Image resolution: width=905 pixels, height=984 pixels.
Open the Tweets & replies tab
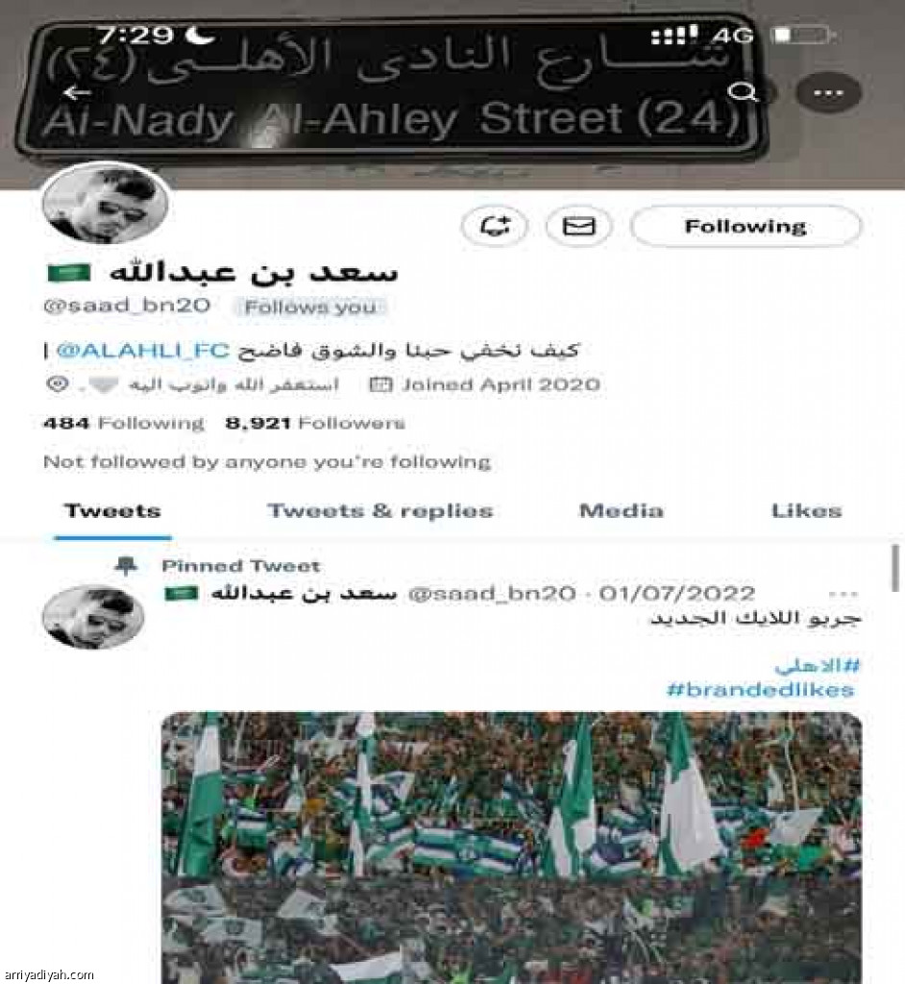tap(380, 511)
